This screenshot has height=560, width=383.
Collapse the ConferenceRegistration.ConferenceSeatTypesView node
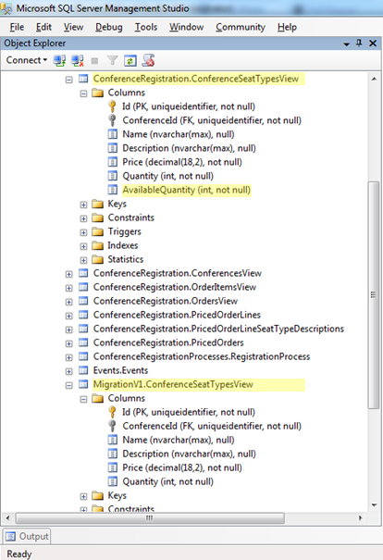coord(68,80)
